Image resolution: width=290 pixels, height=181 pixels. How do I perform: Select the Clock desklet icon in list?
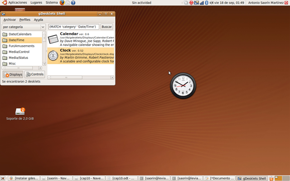click(x=53, y=56)
